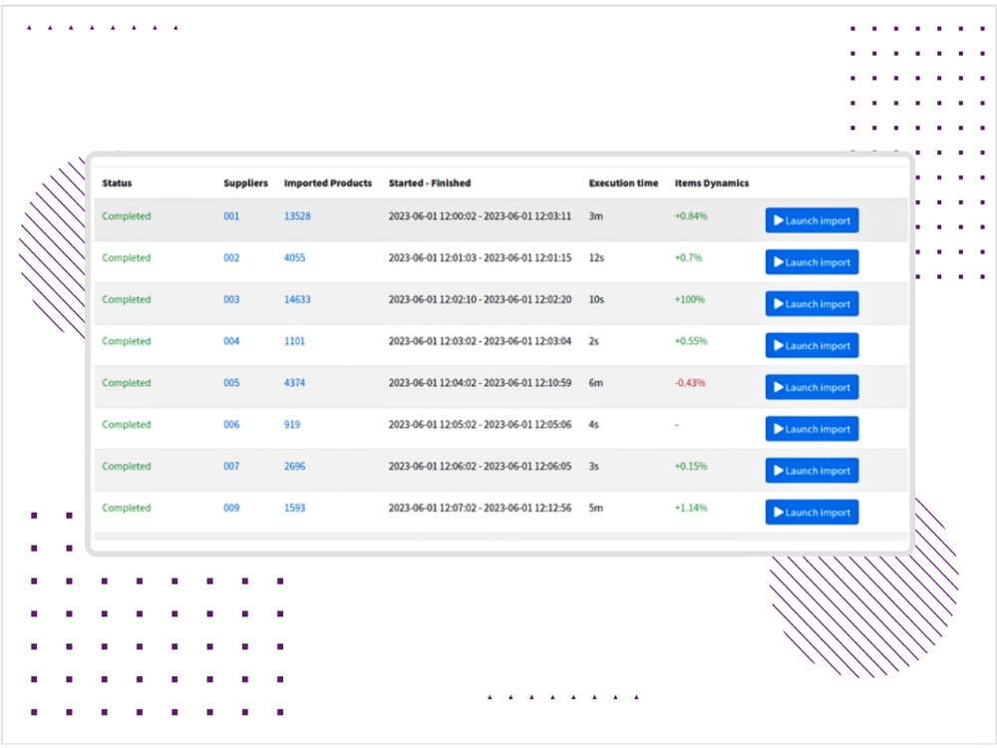This screenshot has height=748, width=997.
Task: Open imported products count 1101
Action: pyautogui.click(x=294, y=341)
